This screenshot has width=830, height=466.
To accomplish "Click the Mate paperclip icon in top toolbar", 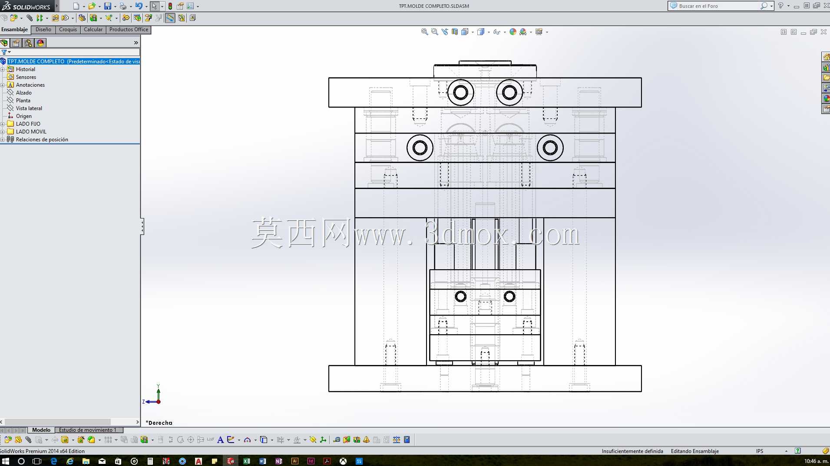I will tap(30, 18).
